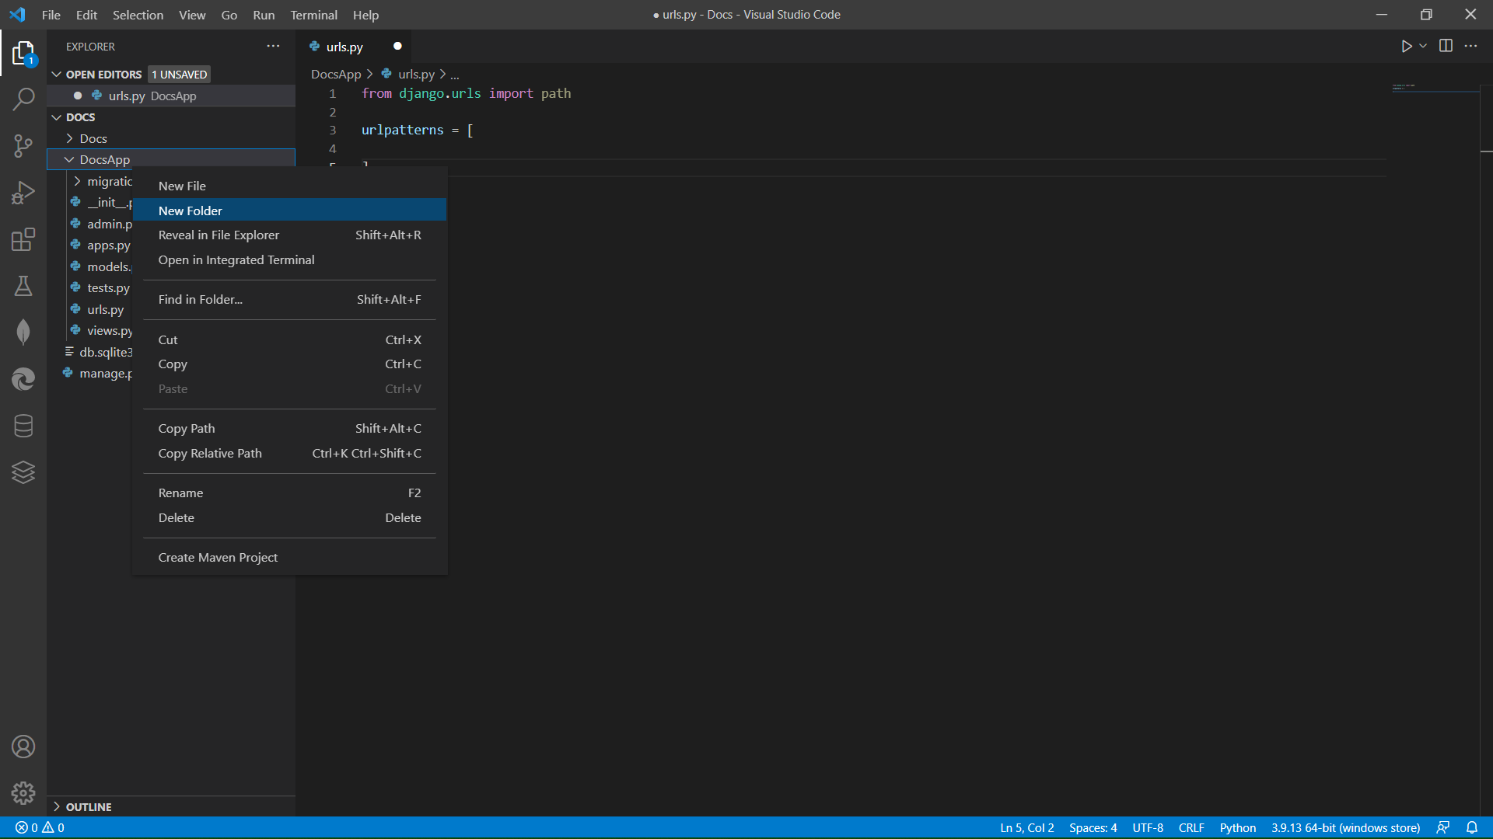
Task: Expand the Outline panel
Action: (88, 807)
